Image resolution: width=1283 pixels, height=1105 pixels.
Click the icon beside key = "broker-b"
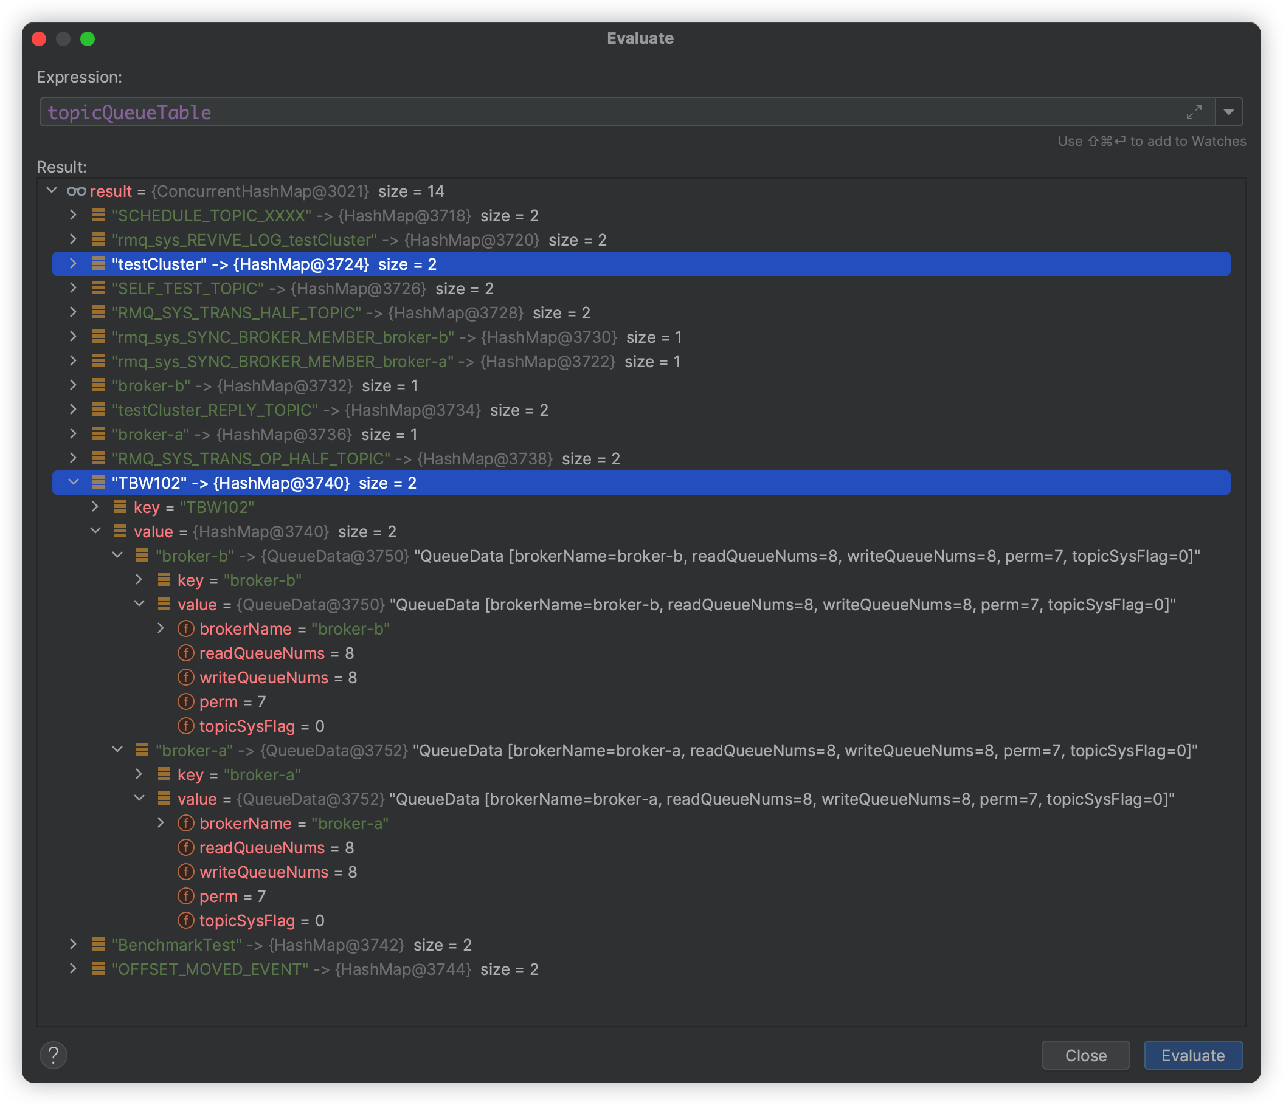click(x=164, y=579)
